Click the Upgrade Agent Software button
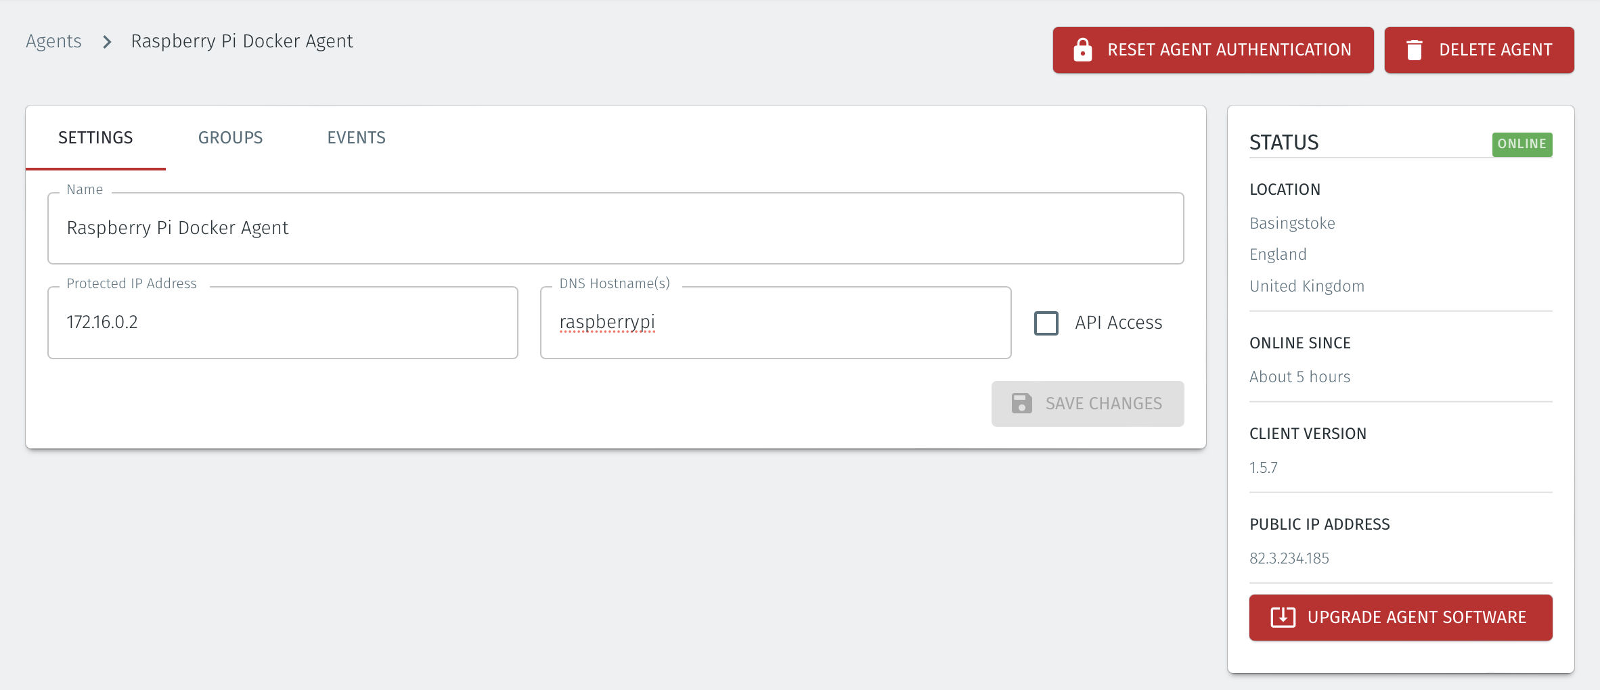Image resolution: width=1600 pixels, height=690 pixels. (1400, 617)
